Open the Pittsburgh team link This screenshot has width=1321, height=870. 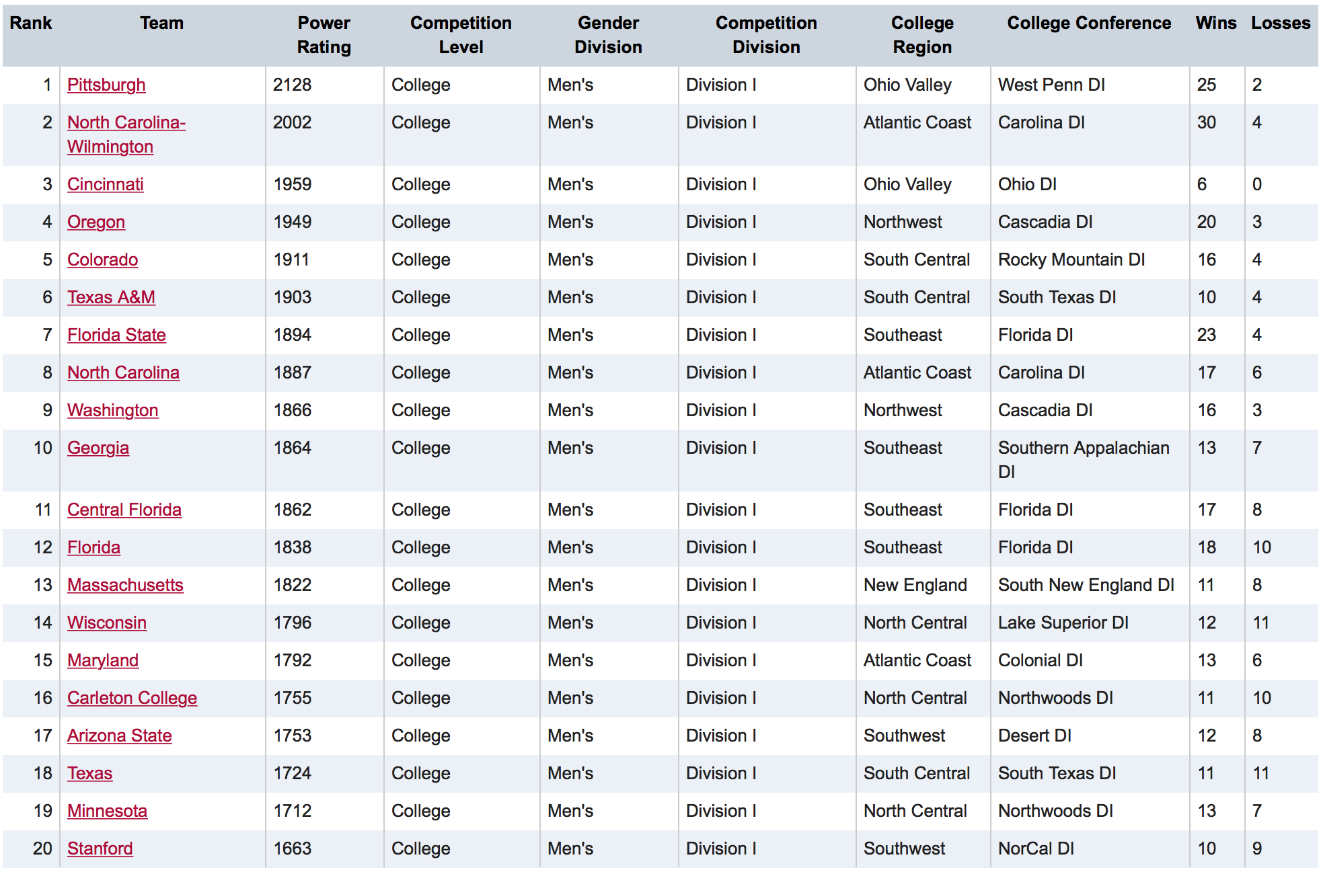click(106, 85)
